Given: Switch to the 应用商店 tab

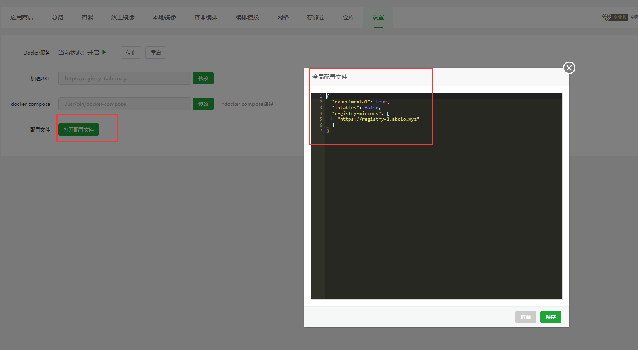Looking at the screenshot, I should pos(22,17).
